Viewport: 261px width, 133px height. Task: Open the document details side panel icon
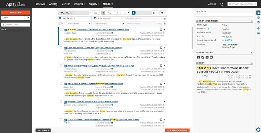pyautogui.click(x=258, y=13)
